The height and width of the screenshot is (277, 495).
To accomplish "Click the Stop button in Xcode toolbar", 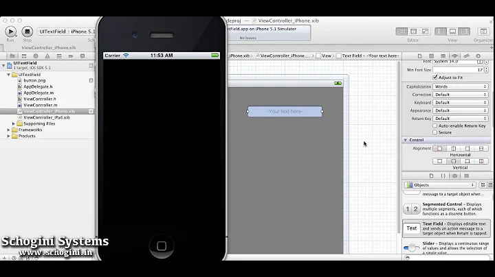I will [27, 32].
